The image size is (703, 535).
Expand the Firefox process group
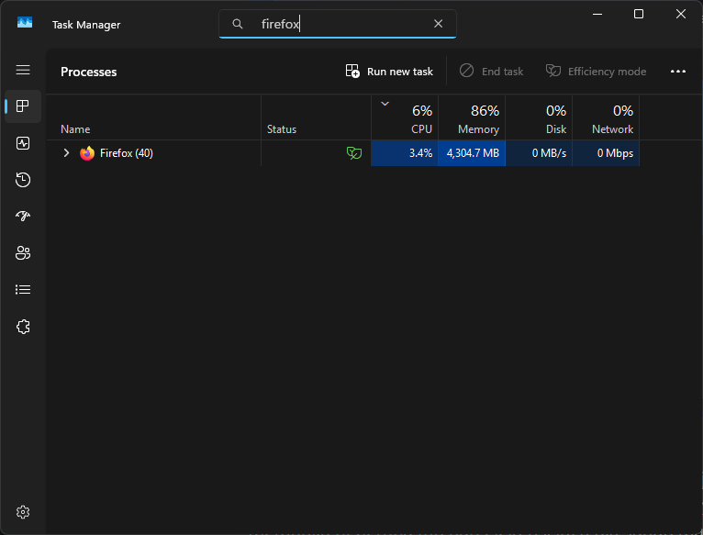[x=66, y=153]
